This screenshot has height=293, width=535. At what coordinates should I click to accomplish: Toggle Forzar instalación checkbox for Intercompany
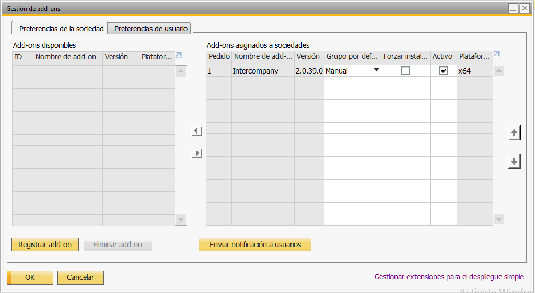click(405, 71)
